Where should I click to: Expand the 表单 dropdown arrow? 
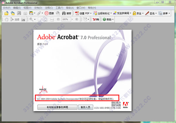coord(169,14)
